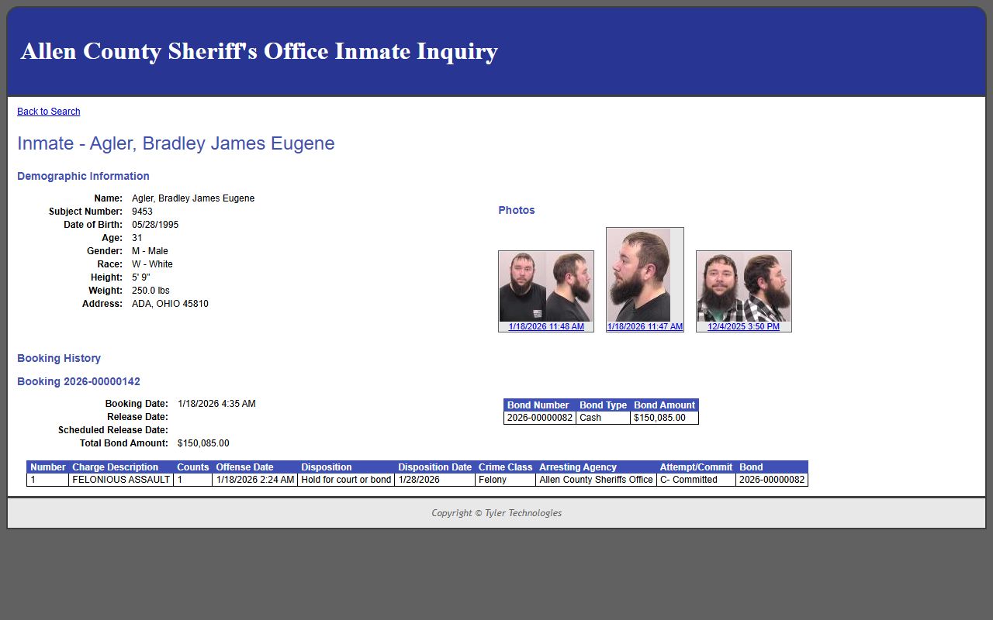Select the Felony crime class cell
The image size is (993, 620).
click(x=505, y=480)
